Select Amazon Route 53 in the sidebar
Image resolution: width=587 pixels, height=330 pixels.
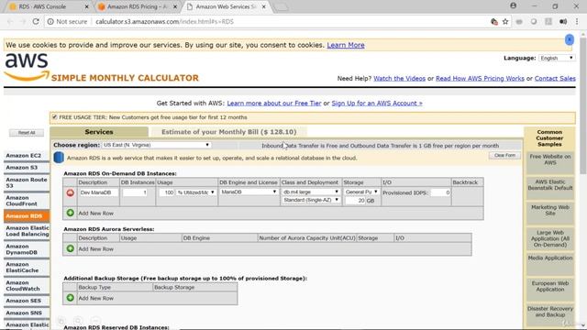point(27,182)
